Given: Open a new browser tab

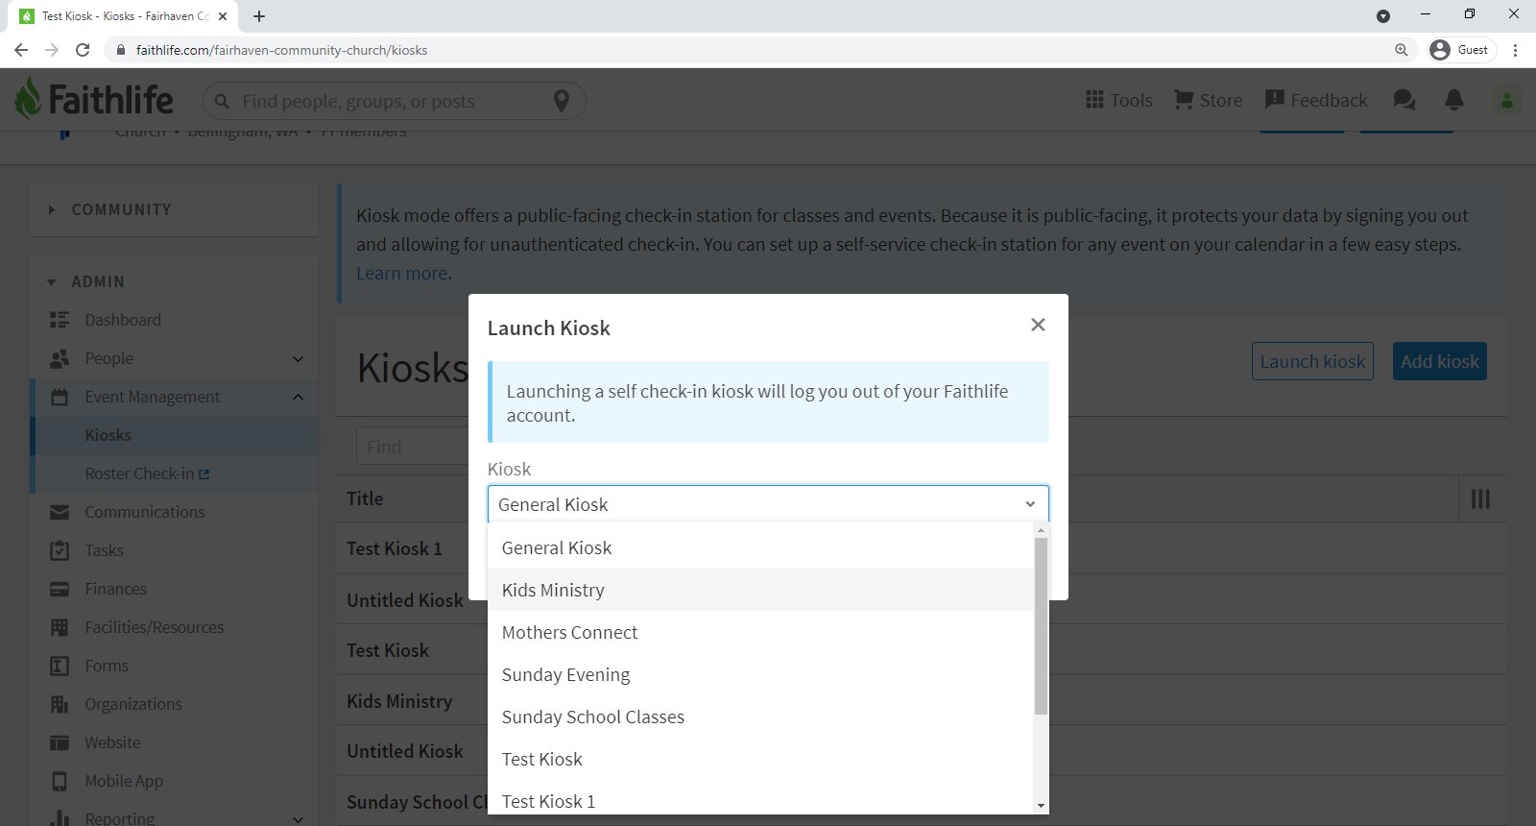Looking at the screenshot, I should point(259,16).
